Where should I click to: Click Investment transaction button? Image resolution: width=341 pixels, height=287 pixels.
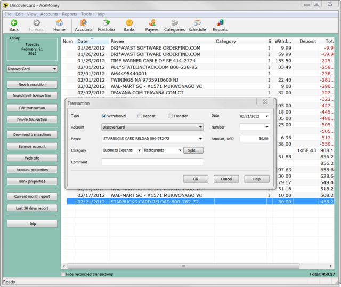pyautogui.click(x=32, y=95)
